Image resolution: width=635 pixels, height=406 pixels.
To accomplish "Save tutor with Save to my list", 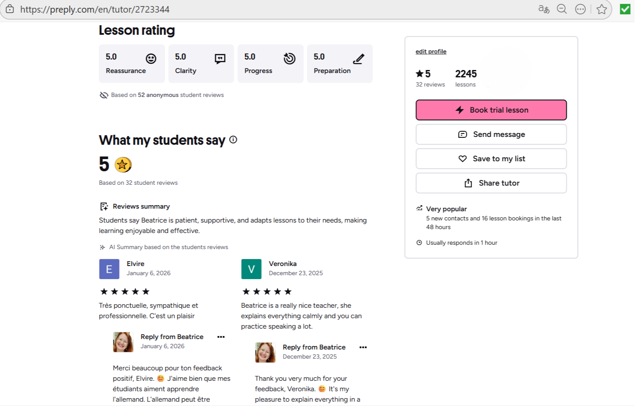I will coord(491,159).
